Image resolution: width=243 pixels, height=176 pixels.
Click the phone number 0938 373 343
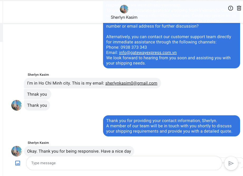point(134,47)
